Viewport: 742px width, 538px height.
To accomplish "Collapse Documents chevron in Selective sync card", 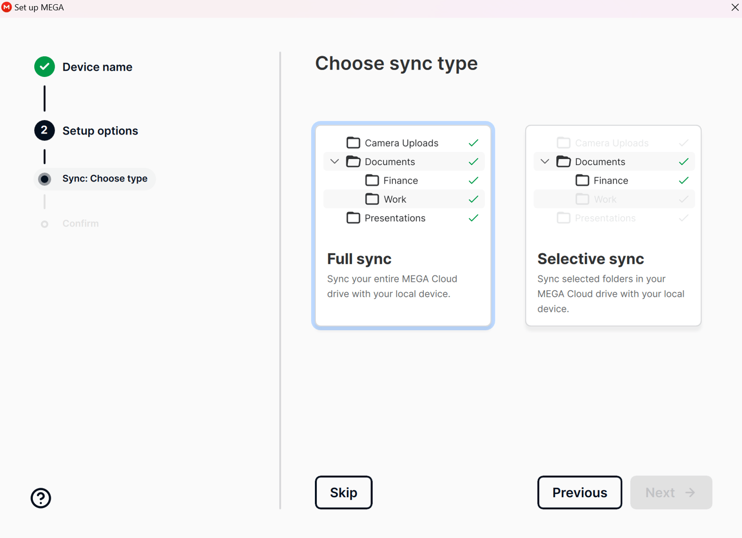I will (x=545, y=161).
